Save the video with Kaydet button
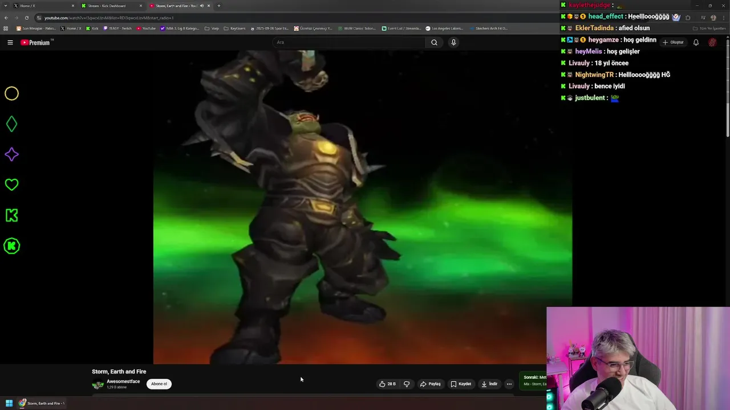Viewport: 730px width, 410px height. [461, 384]
